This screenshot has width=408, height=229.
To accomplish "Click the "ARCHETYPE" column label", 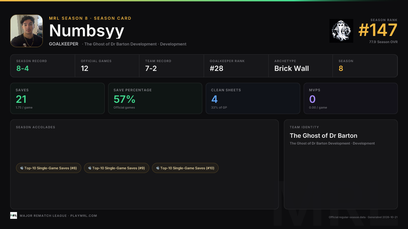I will point(285,61).
